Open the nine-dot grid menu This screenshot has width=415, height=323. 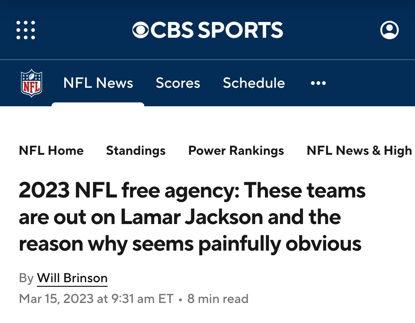point(26,30)
